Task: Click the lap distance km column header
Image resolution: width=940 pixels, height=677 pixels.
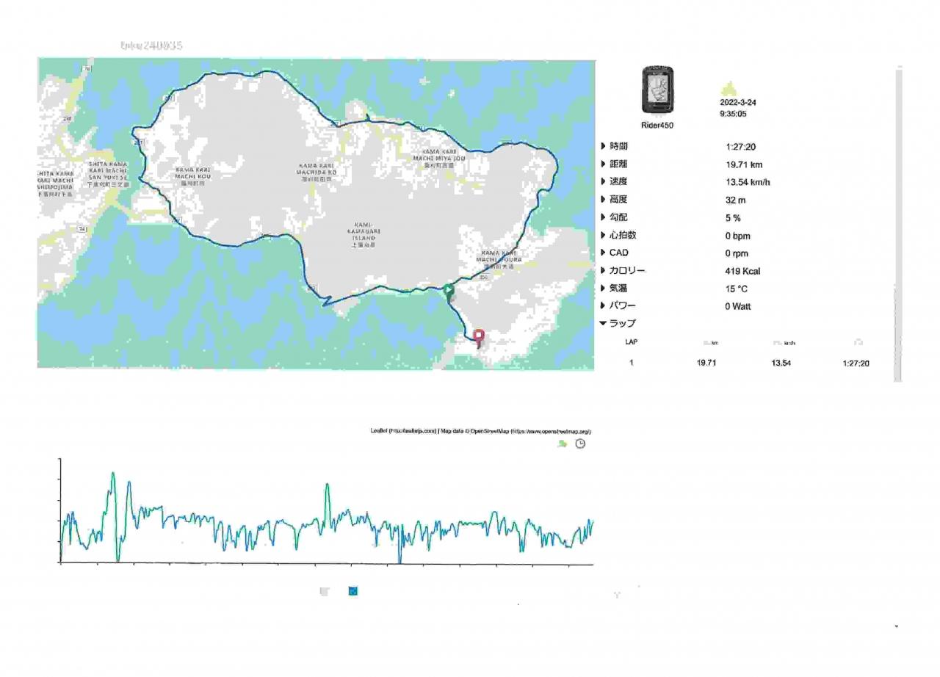Action: (709, 343)
